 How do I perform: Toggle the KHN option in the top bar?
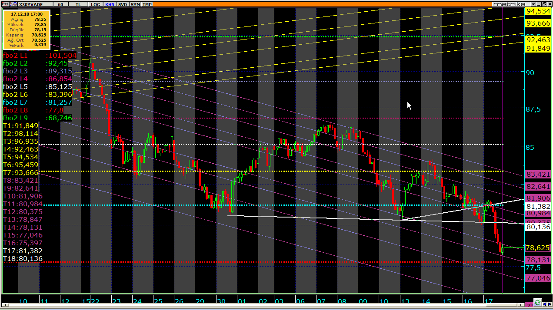(110, 4)
